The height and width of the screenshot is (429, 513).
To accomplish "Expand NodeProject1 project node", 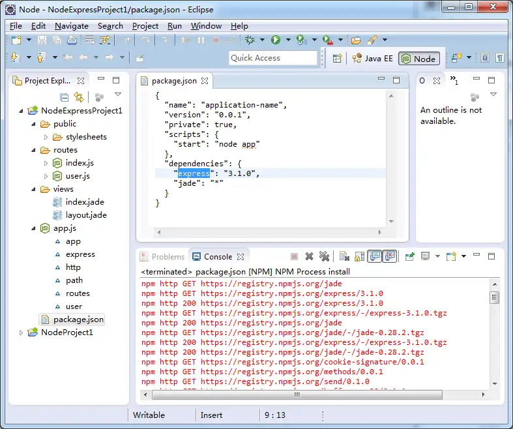I will tap(21, 333).
